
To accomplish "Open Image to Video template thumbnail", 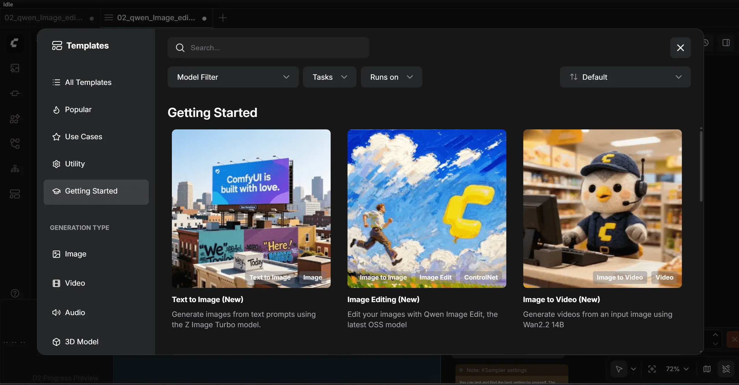I will 602,208.
